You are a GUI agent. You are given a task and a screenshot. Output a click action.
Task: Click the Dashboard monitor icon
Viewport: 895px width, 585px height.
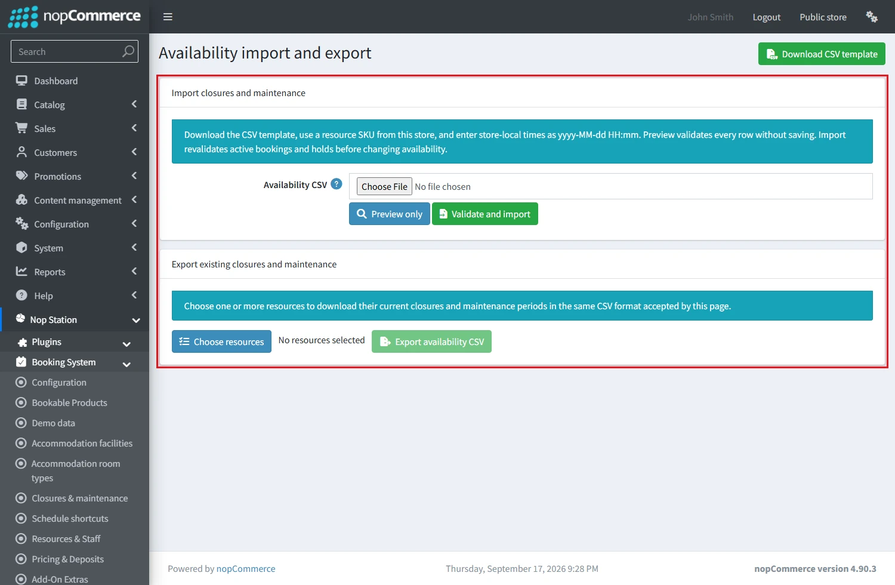pos(22,81)
